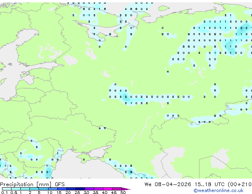Viewport: 252px width, 194px height.
Task: Choose the 25–30 mm dark blue legend box
Action: pyautogui.click(x=80, y=189)
